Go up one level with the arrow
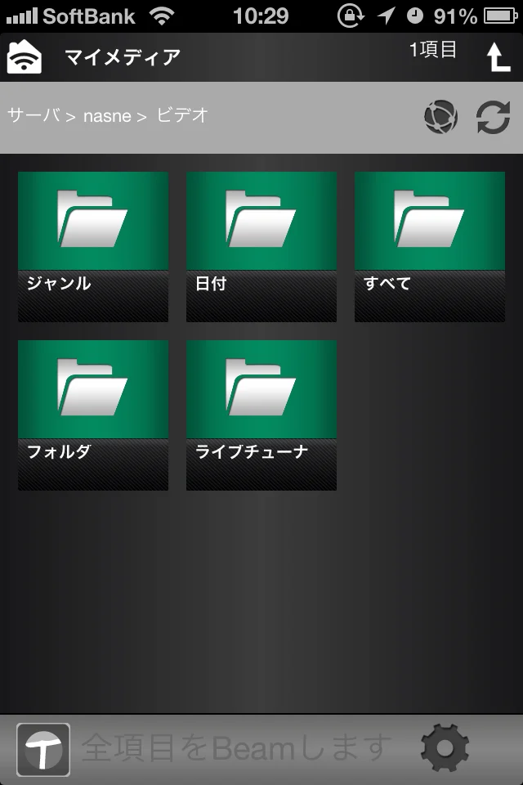The image size is (523, 785). 498,56
